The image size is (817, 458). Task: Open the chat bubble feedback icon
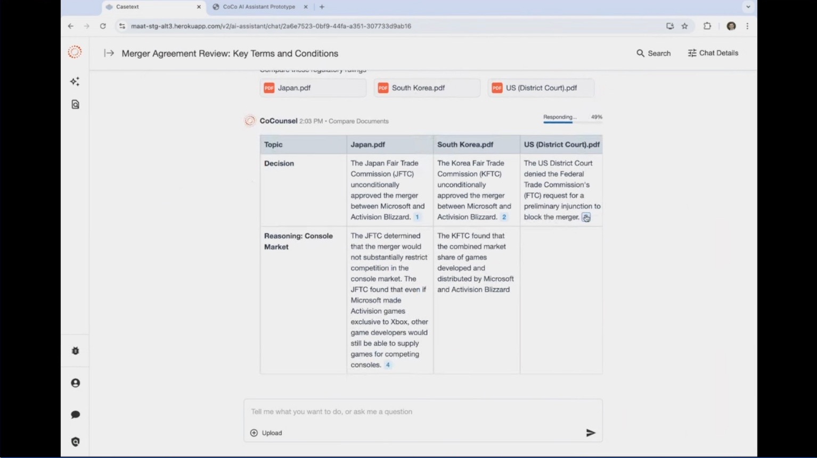pyautogui.click(x=75, y=414)
